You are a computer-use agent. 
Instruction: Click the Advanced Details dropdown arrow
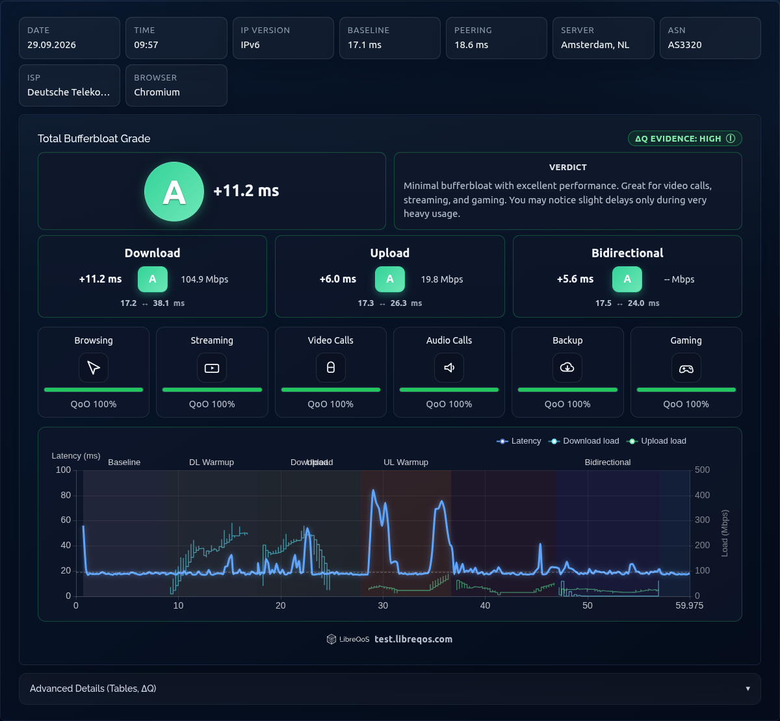[748, 689]
